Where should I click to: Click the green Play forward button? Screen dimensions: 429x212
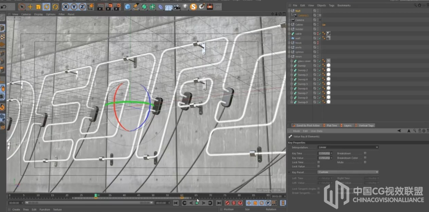[x=197, y=203]
